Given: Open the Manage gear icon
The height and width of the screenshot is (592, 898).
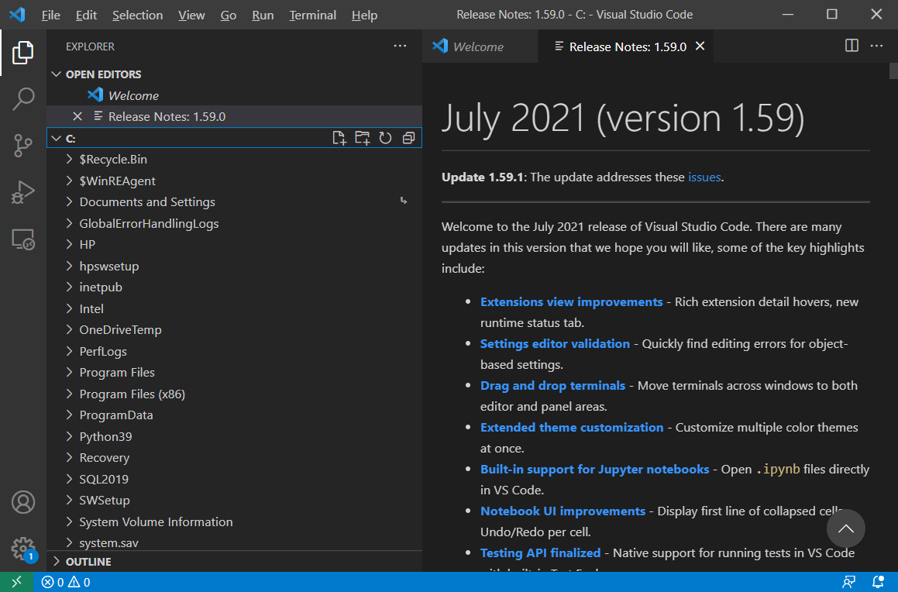Looking at the screenshot, I should pos(23,549).
